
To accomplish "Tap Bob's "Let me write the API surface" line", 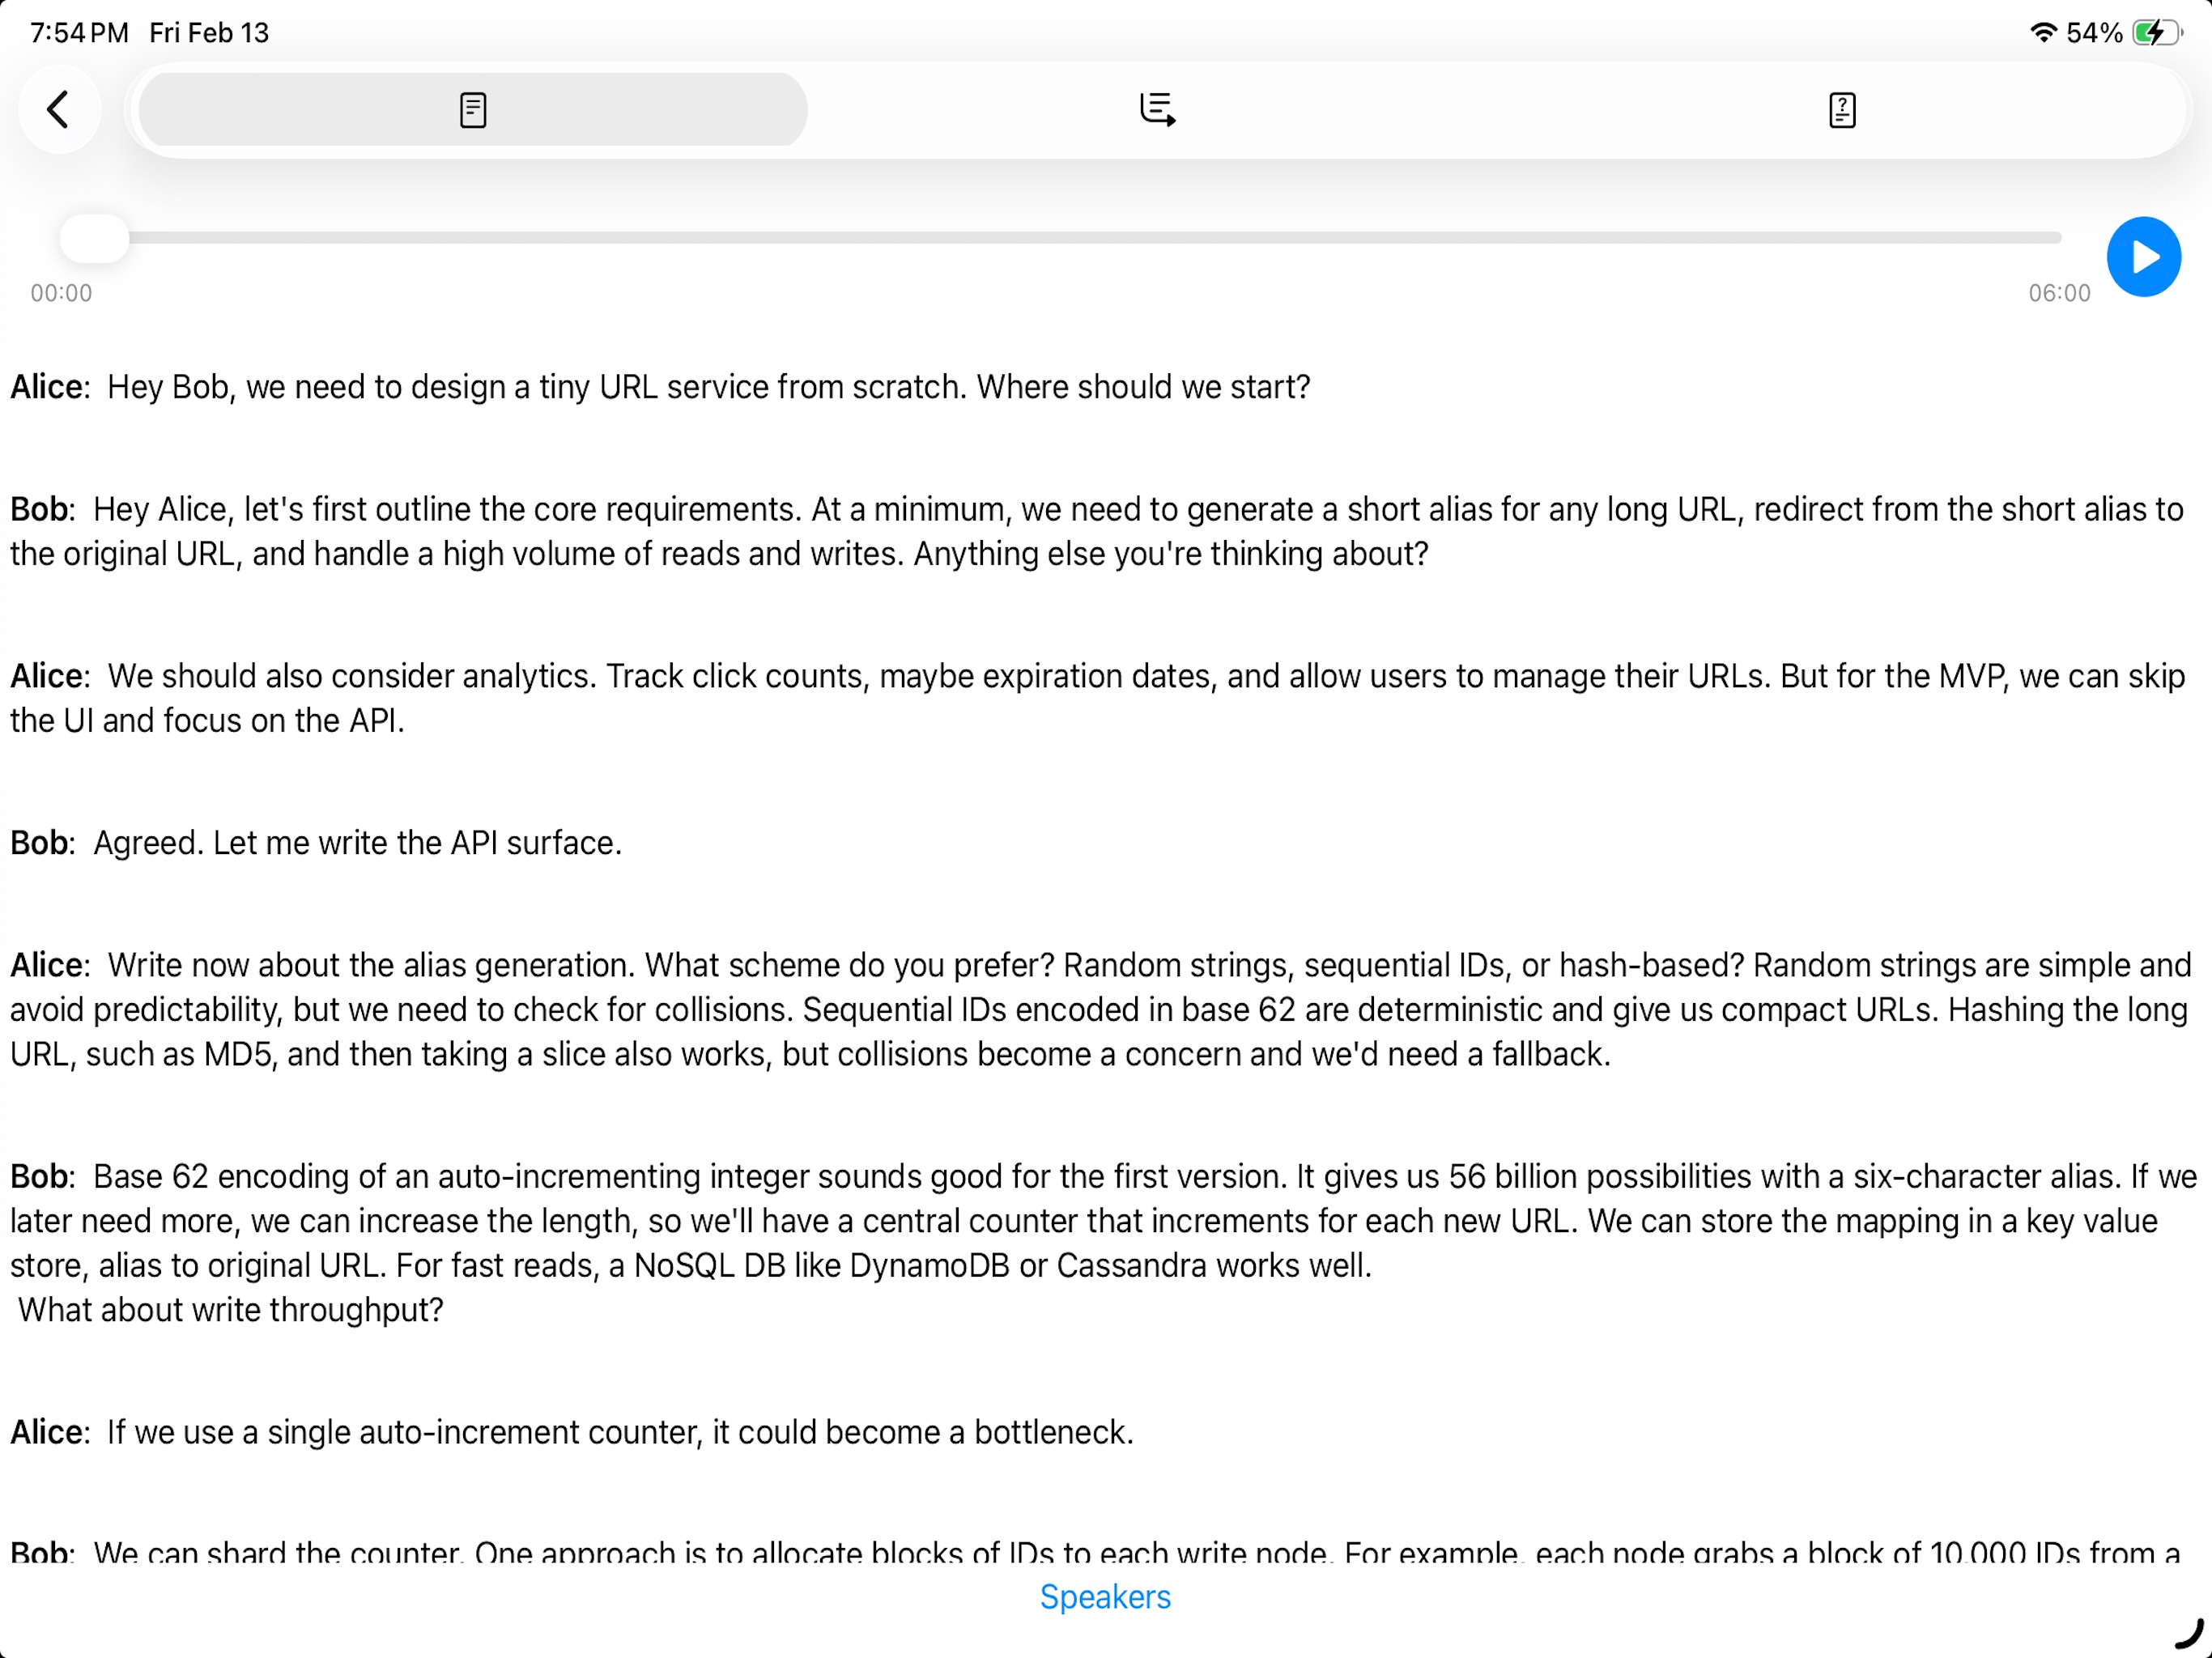I will 316,843.
